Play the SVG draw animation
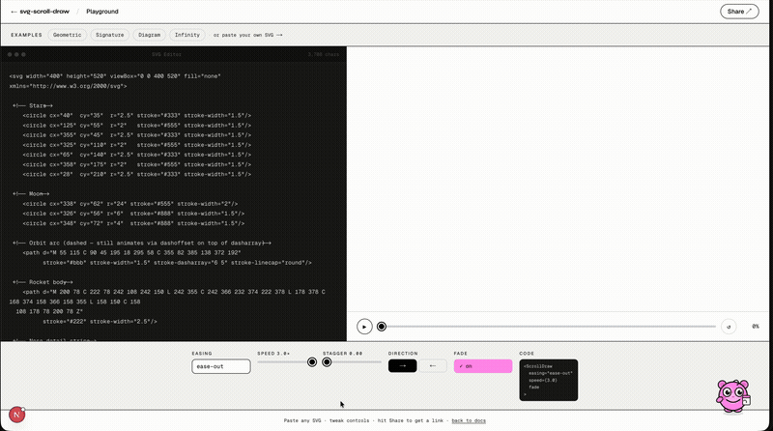 [x=364, y=327]
